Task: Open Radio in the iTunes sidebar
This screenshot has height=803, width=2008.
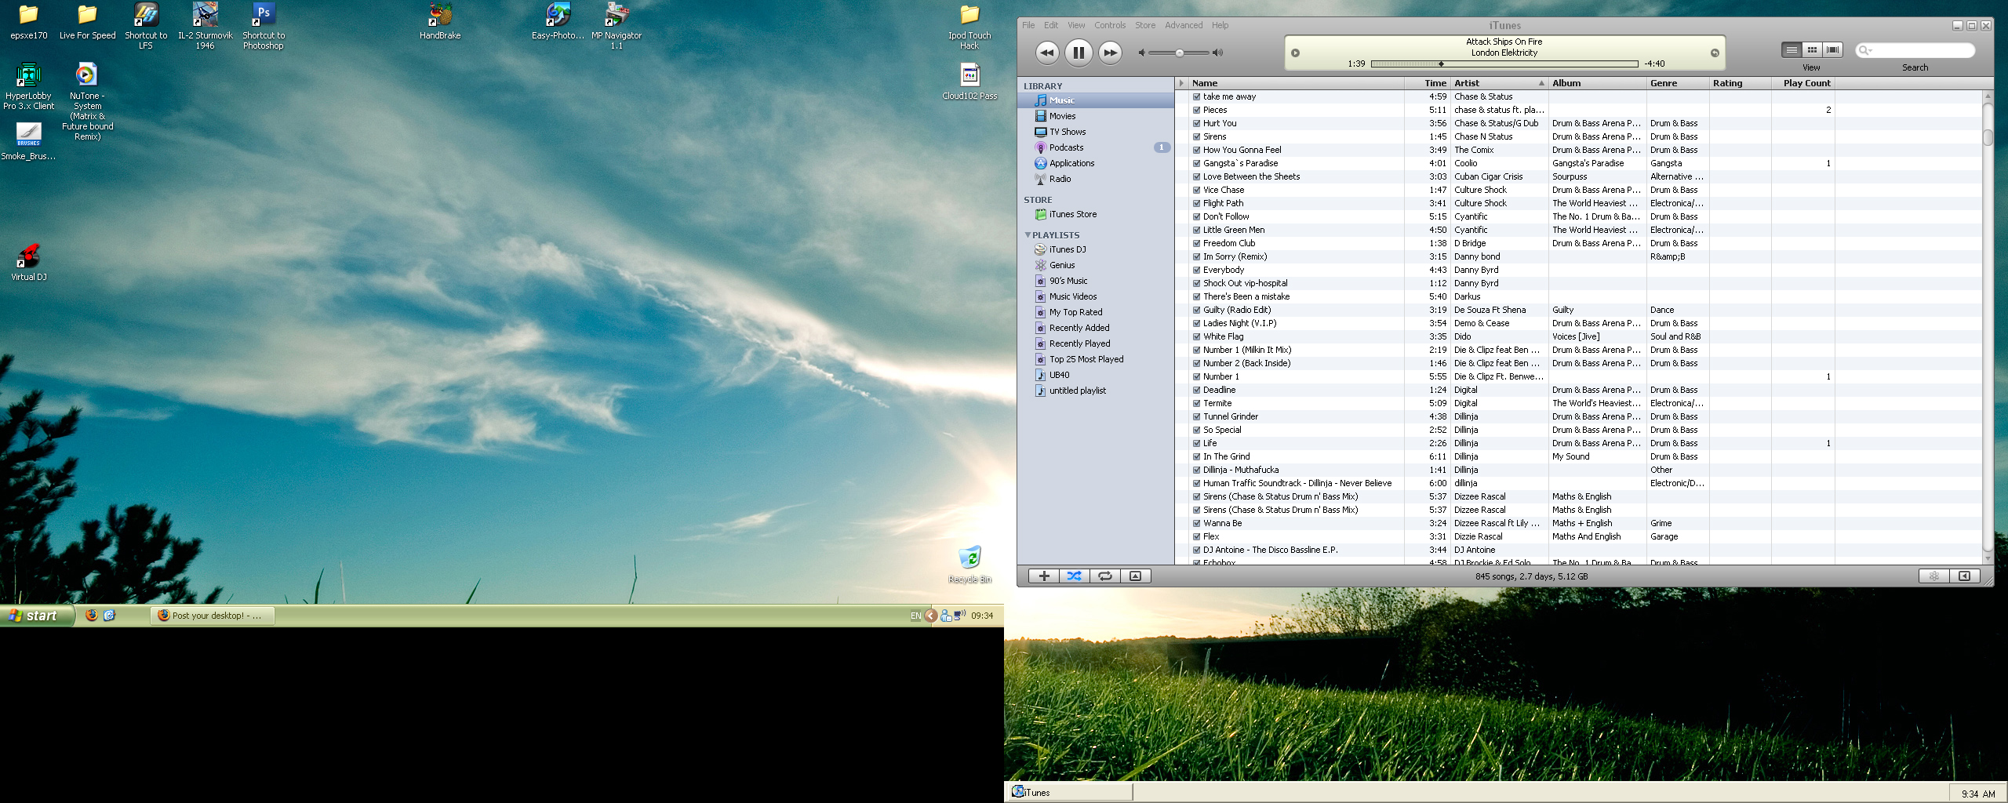Action: (x=1096, y=179)
